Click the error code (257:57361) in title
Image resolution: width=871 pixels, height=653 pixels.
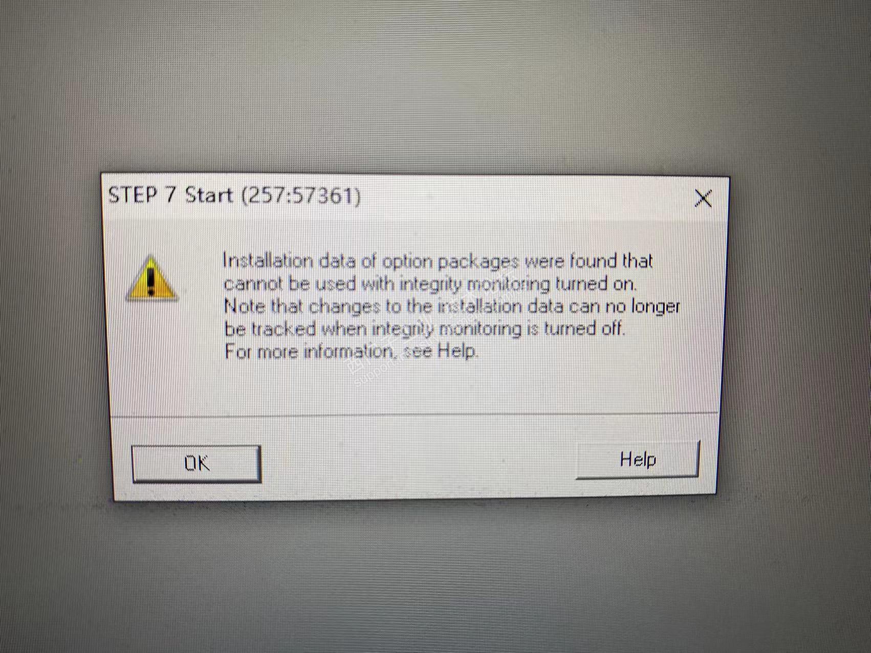301,196
